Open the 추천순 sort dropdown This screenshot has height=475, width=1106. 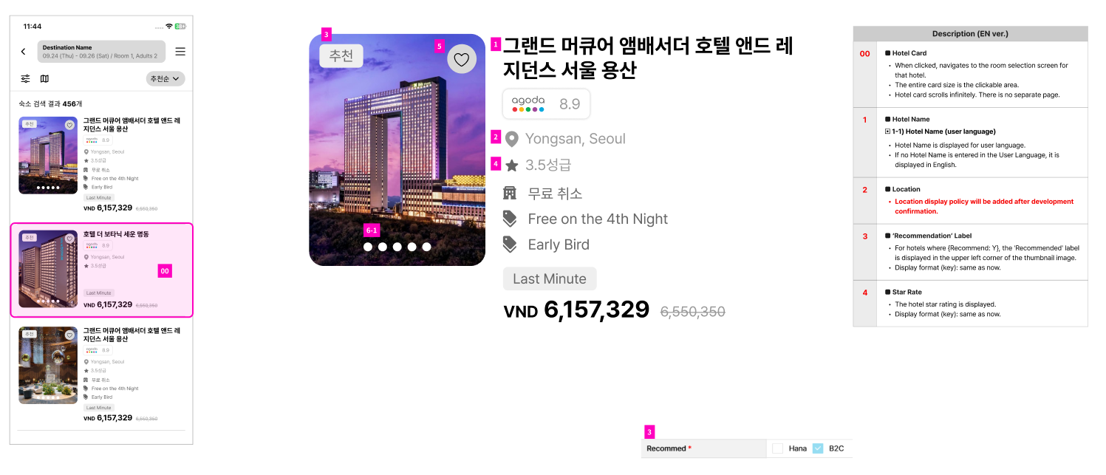click(x=165, y=78)
